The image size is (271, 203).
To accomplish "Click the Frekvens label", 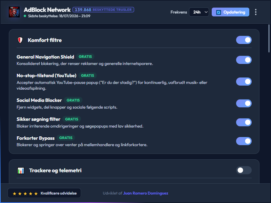I will click(x=179, y=12).
